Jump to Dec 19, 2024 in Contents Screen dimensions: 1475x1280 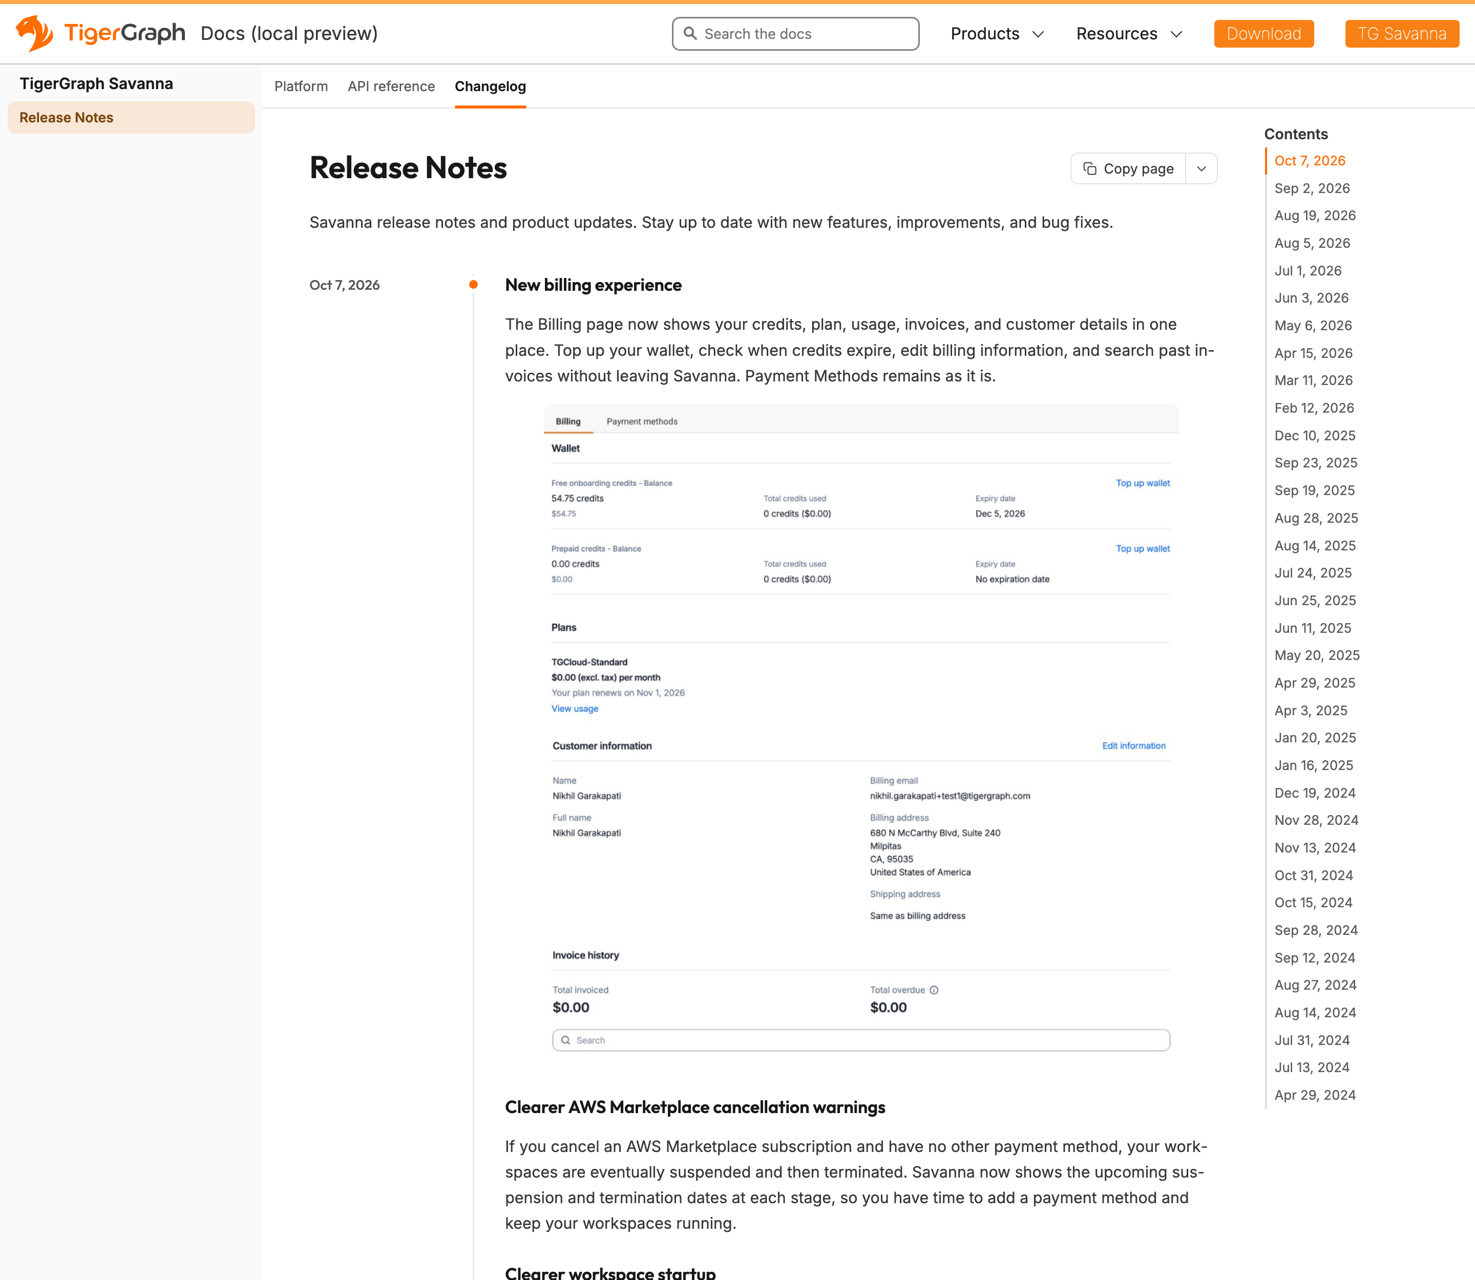1315,793
